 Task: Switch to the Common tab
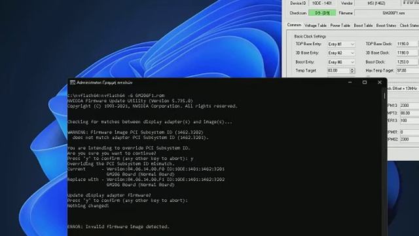[x=294, y=25]
